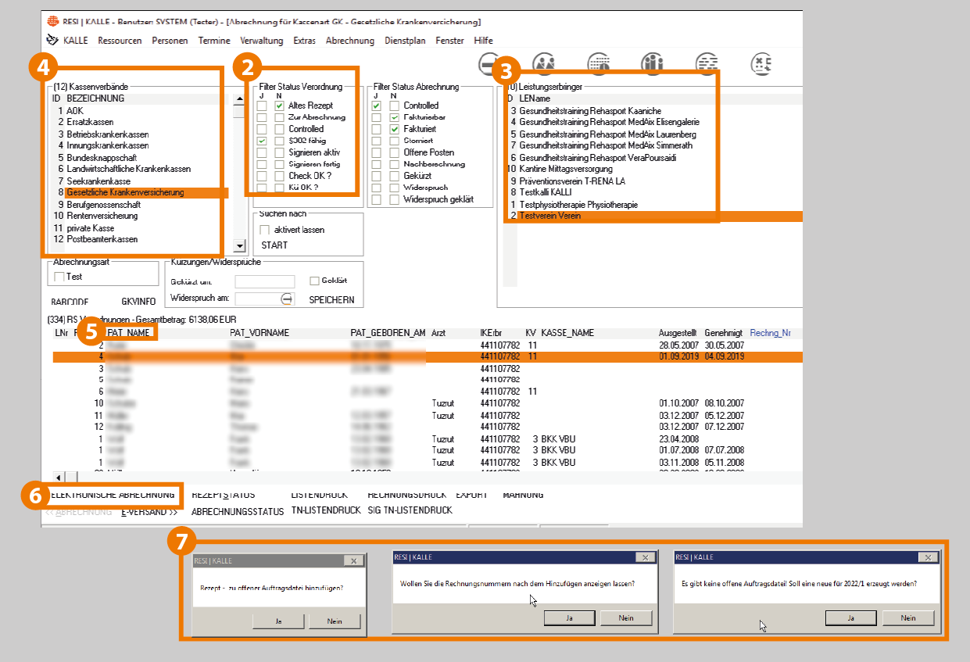
Task: Select Präventionsverein T-RENA LA provider
Action: pos(571,181)
